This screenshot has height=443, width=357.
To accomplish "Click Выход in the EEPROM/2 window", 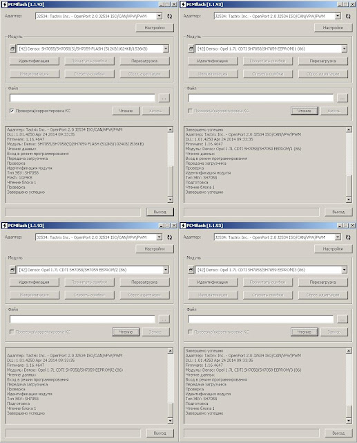I will tap(160, 433).
